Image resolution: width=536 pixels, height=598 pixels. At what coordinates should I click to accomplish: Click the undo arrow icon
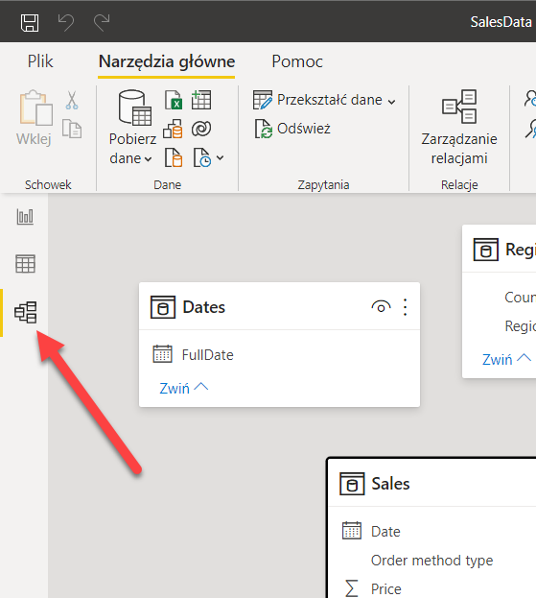click(65, 22)
